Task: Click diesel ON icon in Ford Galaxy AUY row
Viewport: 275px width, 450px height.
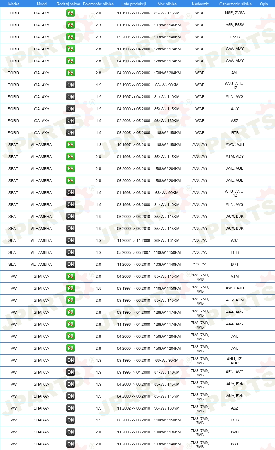Action: click(x=71, y=109)
